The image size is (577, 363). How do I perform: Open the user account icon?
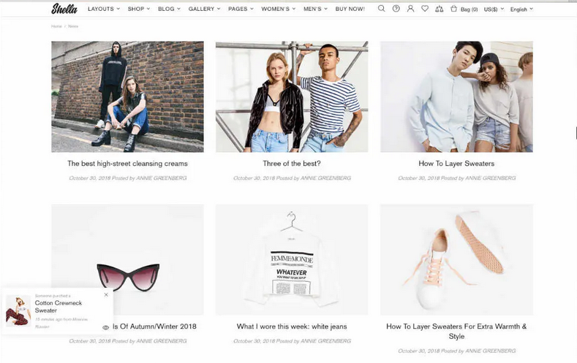pos(410,9)
